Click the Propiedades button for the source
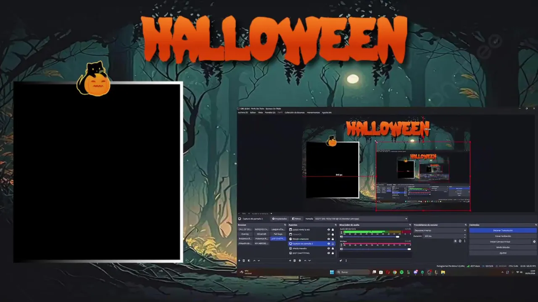The height and width of the screenshot is (302, 538). pos(280,219)
